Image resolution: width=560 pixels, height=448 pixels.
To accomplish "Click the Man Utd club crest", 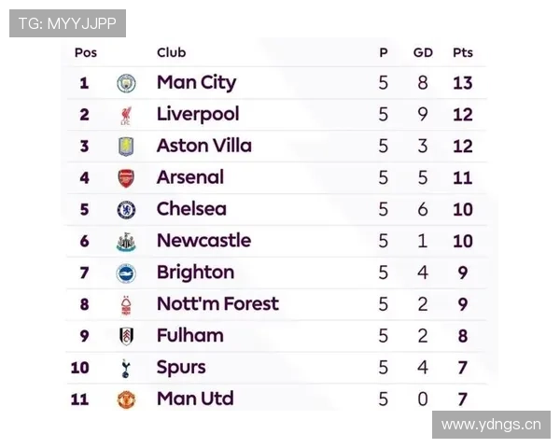I will [126, 399].
